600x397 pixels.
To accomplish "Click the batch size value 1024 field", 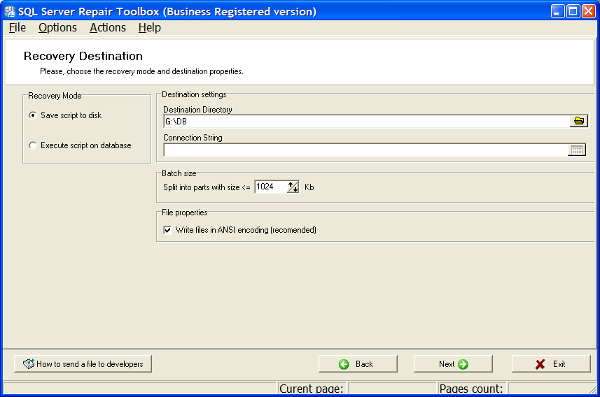I will point(270,187).
